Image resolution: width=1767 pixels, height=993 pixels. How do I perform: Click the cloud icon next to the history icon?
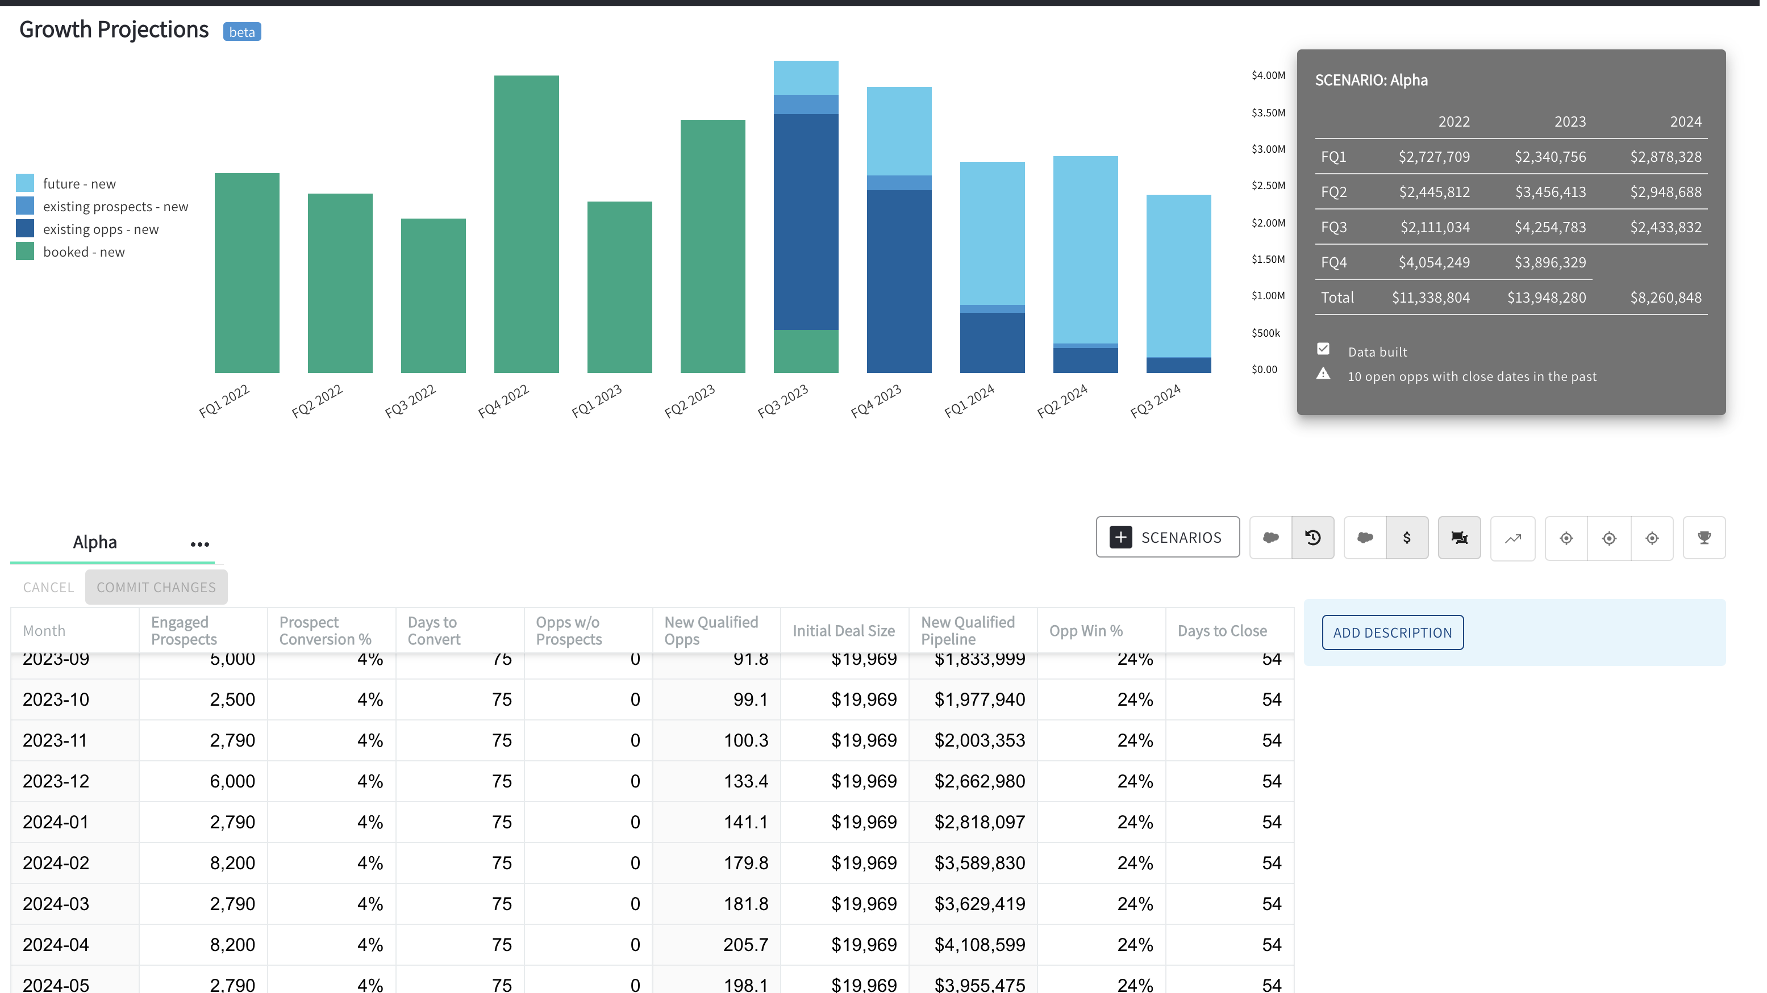(1270, 537)
